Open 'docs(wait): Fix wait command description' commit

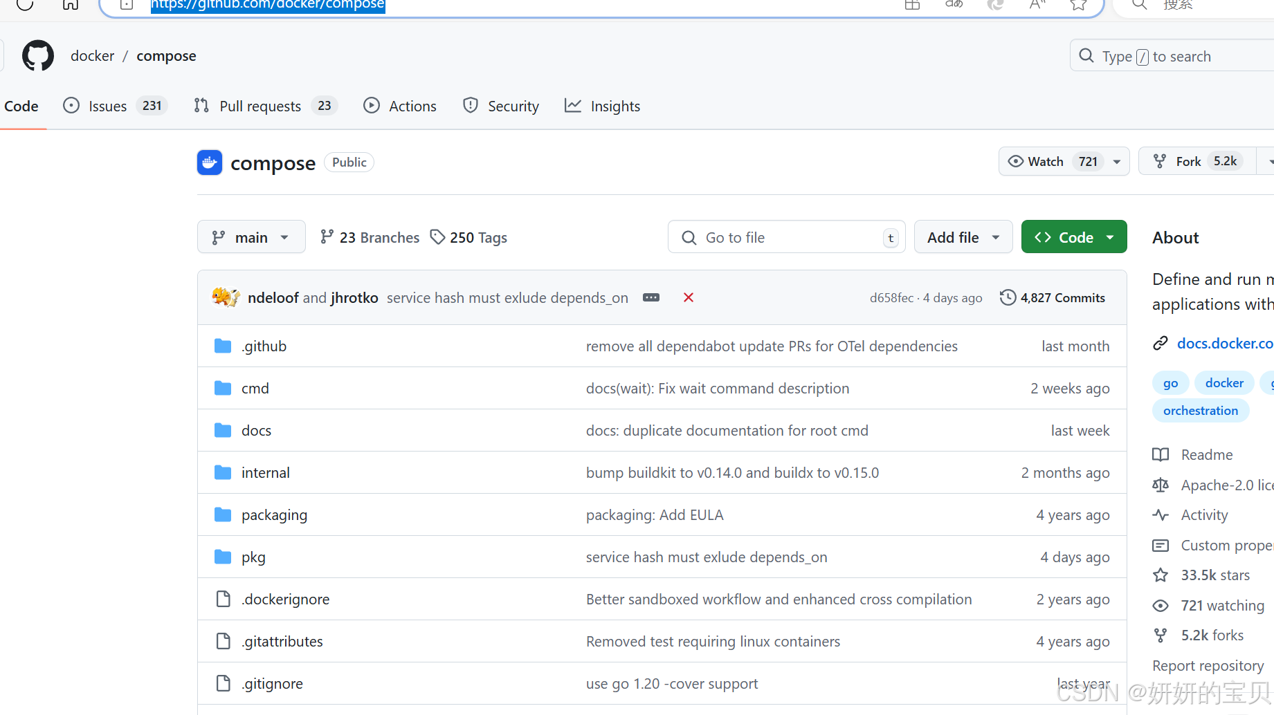718,388
